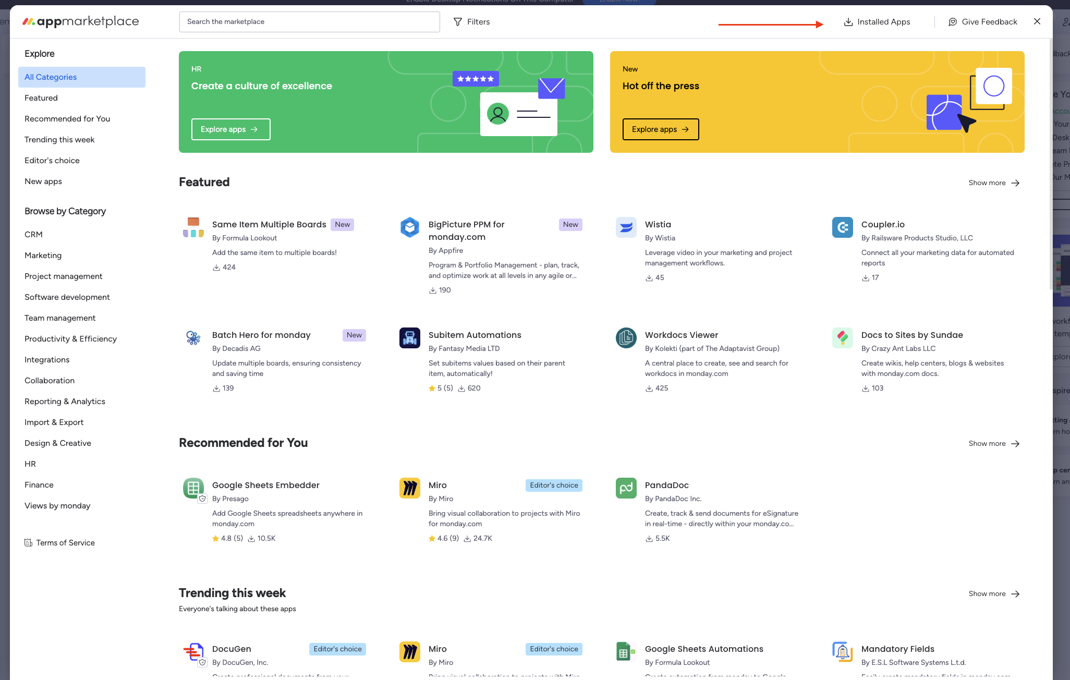Click the DocuGen Editor's choice badge

click(337, 649)
